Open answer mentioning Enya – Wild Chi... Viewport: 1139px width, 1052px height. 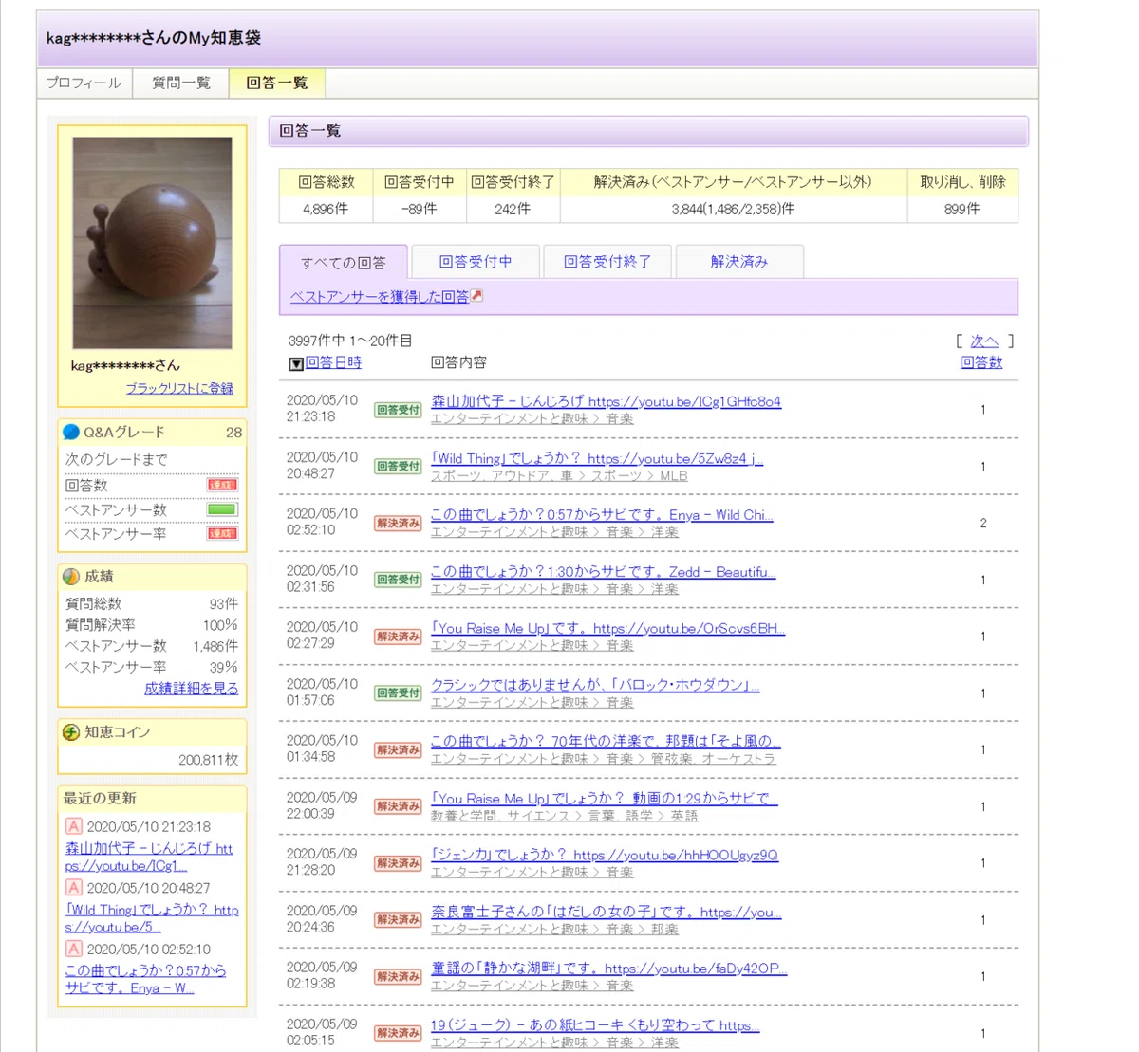[602, 515]
